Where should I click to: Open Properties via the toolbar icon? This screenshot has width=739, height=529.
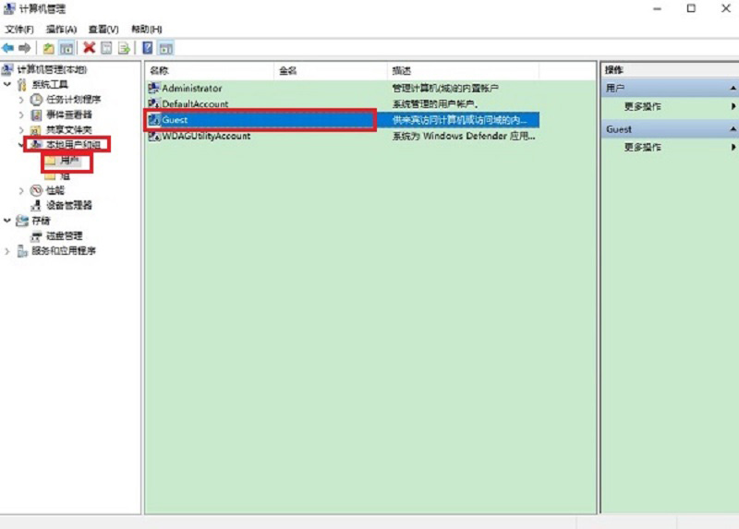click(106, 48)
